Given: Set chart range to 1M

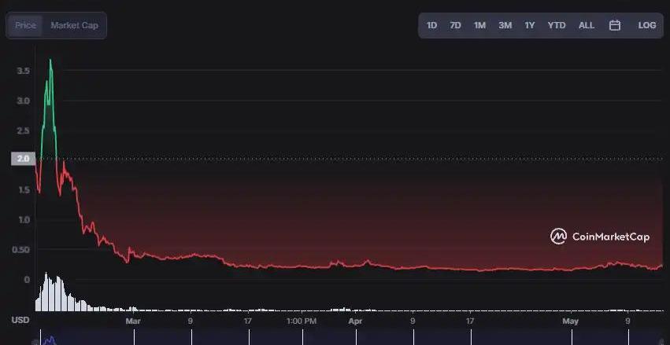Looking at the screenshot, I should tap(479, 25).
